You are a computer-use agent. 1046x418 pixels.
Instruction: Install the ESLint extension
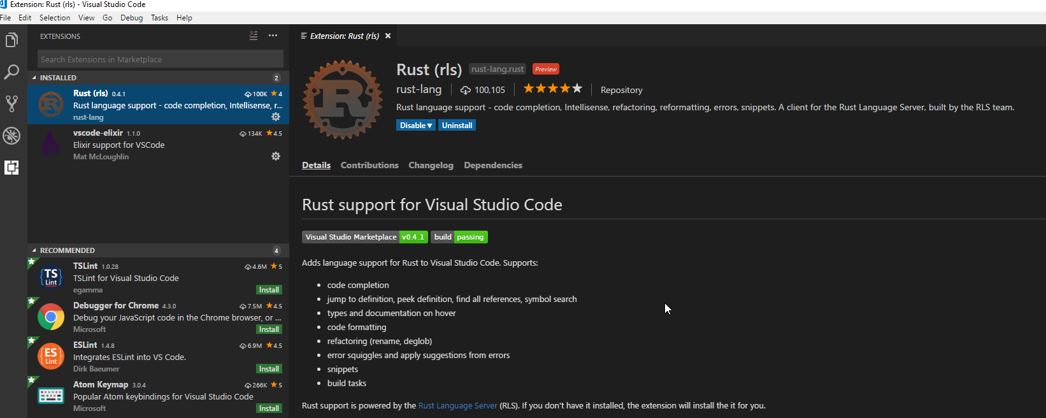coord(269,369)
